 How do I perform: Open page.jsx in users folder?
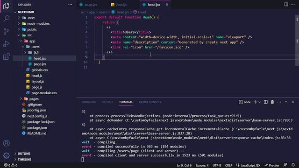pyautogui.click(x=40, y=64)
